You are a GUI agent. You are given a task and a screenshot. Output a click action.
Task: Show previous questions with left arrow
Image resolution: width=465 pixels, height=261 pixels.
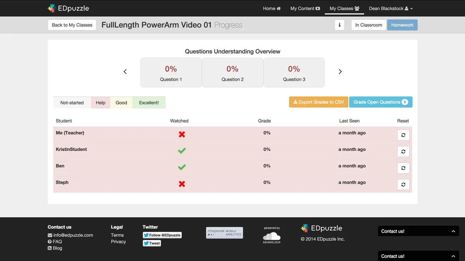click(125, 72)
